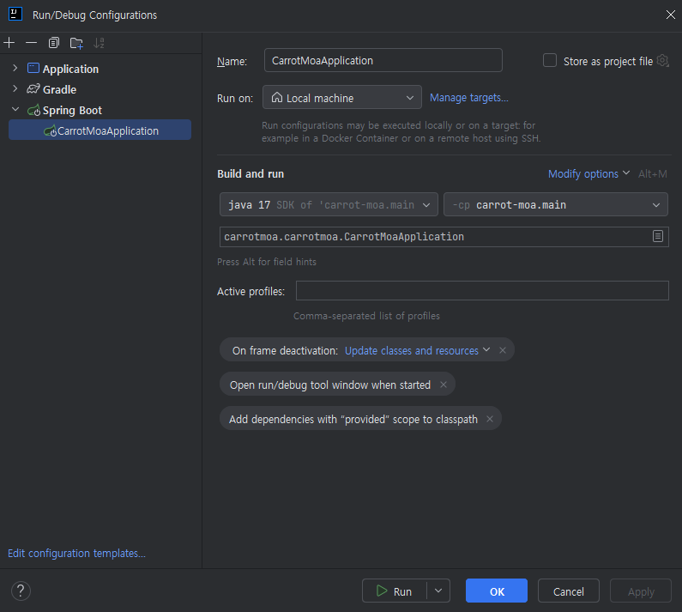This screenshot has height=612, width=682.
Task: Click the Name input field
Action: pyautogui.click(x=383, y=60)
